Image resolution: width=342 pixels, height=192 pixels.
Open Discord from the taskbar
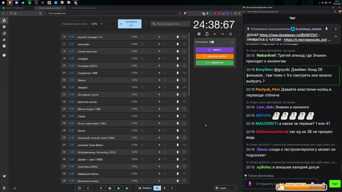coord(17,2)
